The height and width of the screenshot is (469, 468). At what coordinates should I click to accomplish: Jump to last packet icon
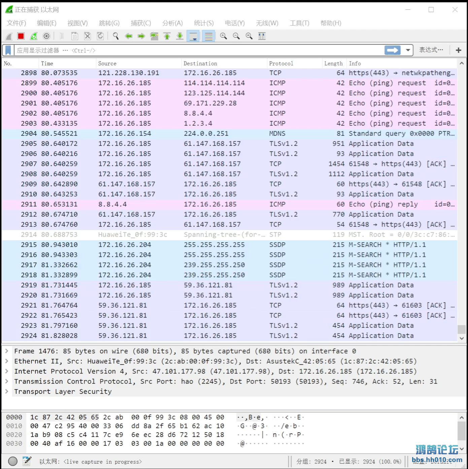tap(180, 36)
